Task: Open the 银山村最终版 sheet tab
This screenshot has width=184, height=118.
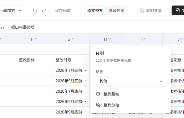Action: (x=23, y=27)
